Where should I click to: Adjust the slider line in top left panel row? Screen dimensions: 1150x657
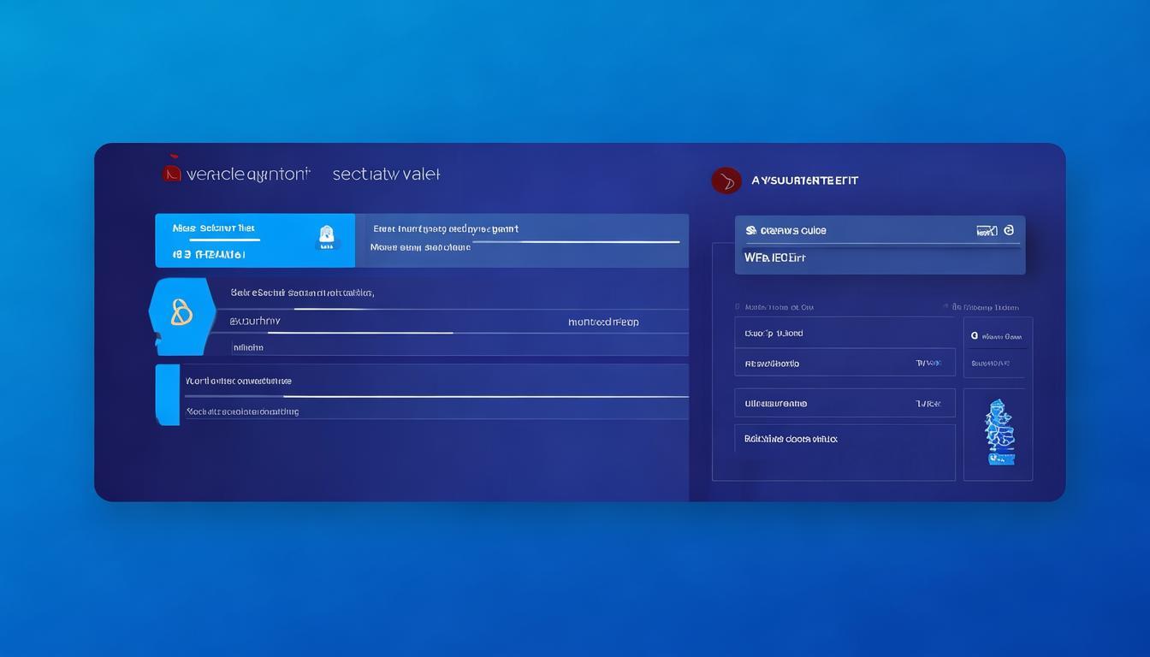click(576, 242)
